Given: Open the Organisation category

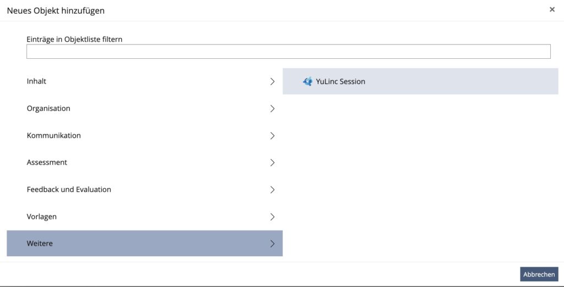Looking at the screenshot, I should pyautogui.click(x=48, y=108).
